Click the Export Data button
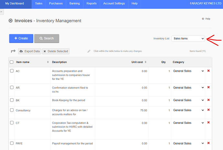Screen dimensions: 223x150 point(30,51)
